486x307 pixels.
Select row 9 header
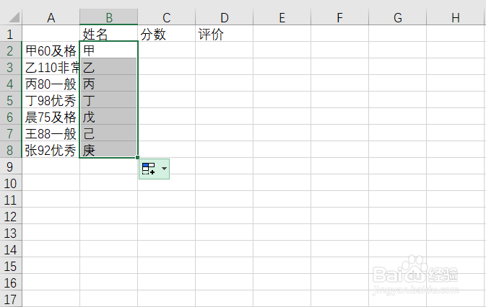pyautogui.click(x=11, y=166)
